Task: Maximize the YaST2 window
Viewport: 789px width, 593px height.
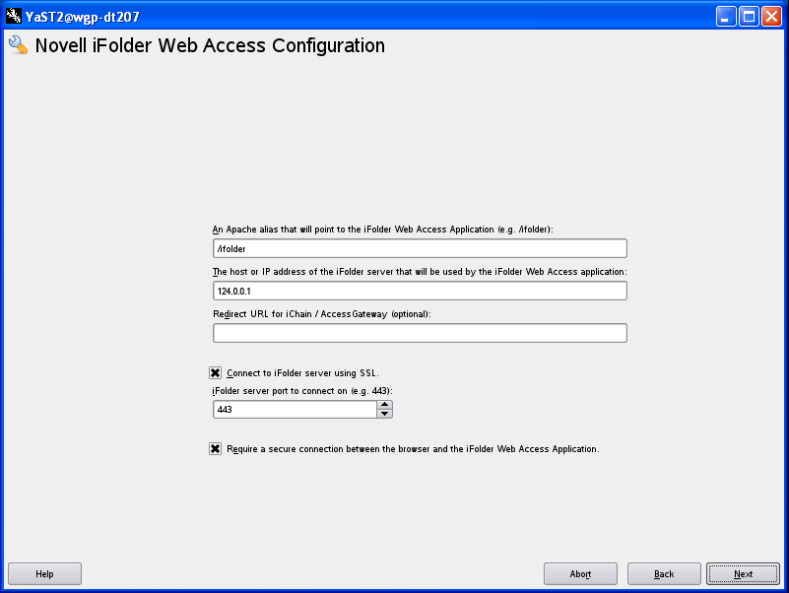Action: [749, 16]
